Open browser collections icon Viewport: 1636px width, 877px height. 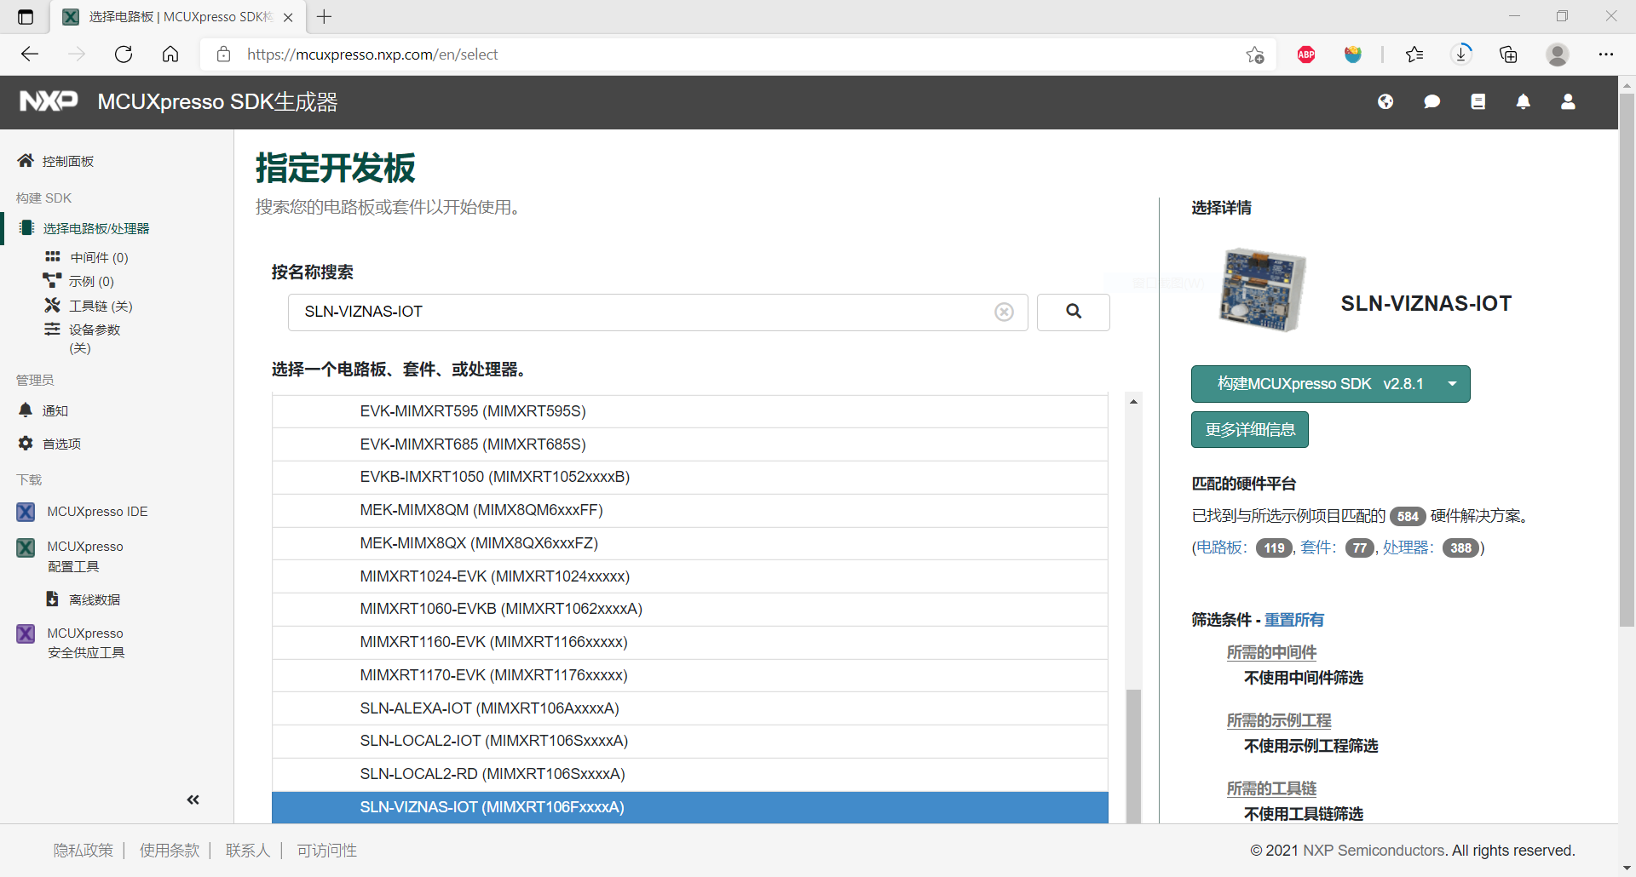(1508, 54)
